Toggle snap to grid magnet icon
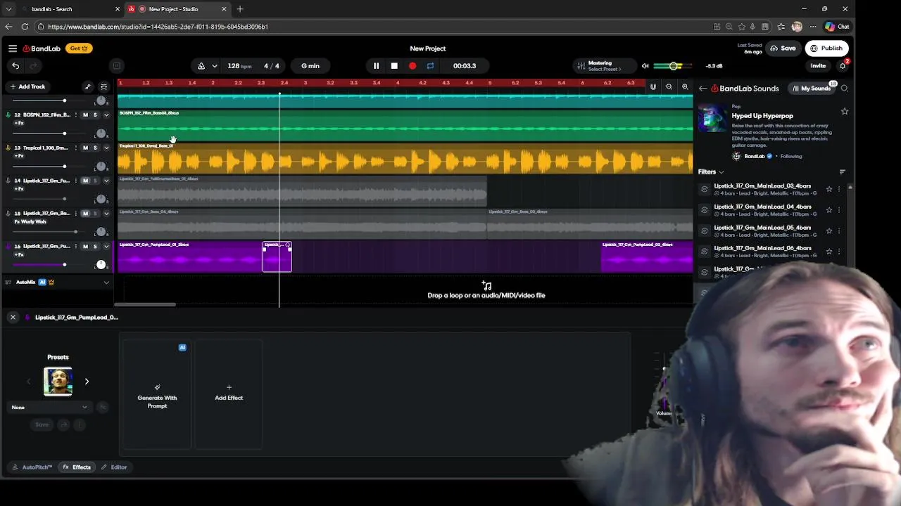 [x=653, y=87]
